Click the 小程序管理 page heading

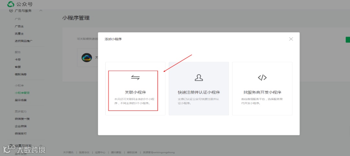coord(76,18)
